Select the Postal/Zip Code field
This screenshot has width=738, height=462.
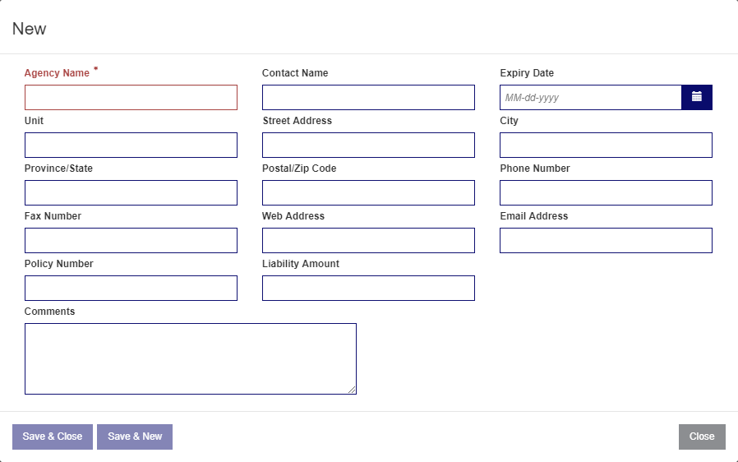pyautogui.click(x=368, y=192)
